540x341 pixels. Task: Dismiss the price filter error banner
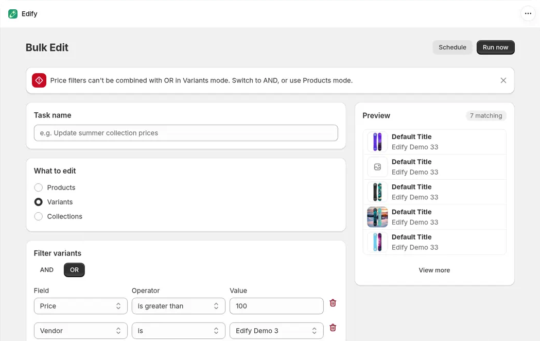[x=503, y=80]
